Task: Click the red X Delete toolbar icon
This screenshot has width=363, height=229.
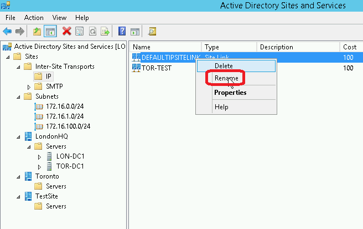Action: (66, 31)
